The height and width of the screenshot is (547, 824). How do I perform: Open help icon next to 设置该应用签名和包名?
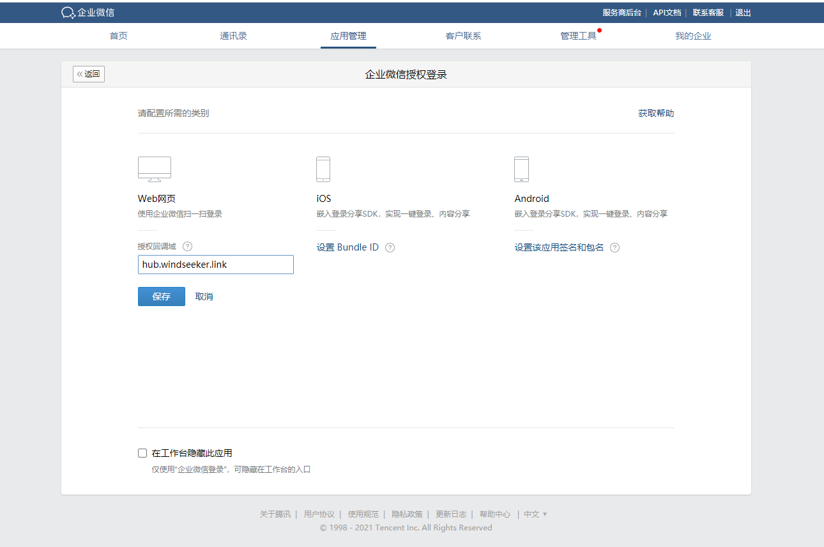614,248
